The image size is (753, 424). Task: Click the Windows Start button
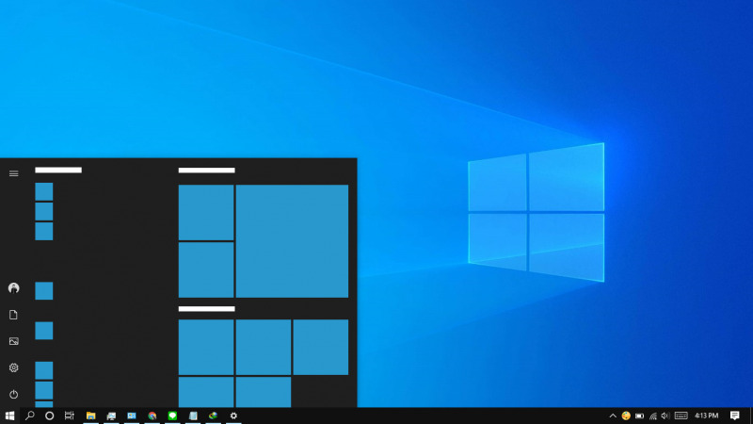click(x=9, y=416)
